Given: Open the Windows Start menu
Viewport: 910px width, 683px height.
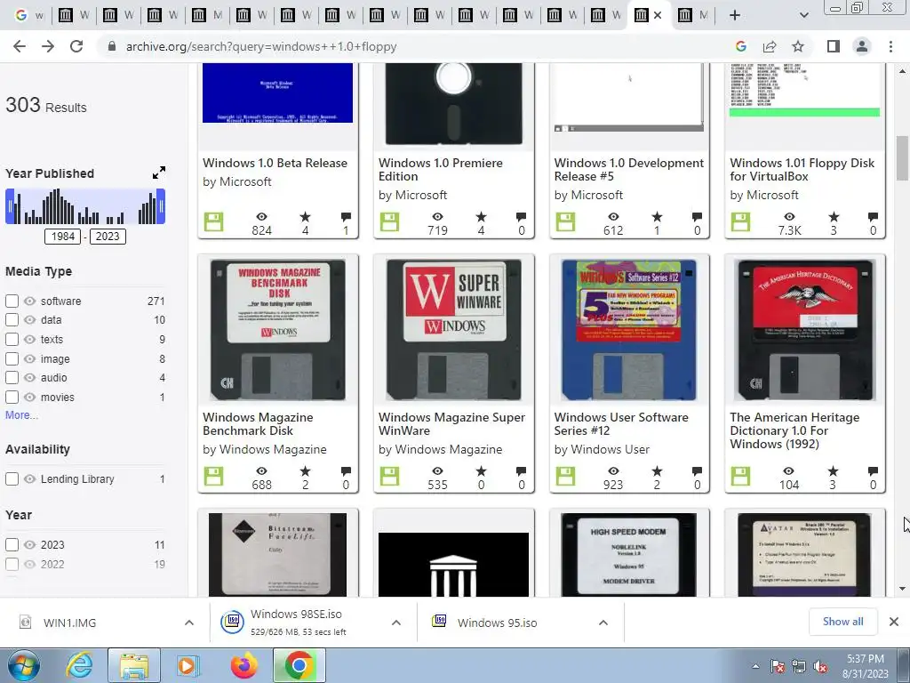Looking at the screenshot, I should coord(24,665).
